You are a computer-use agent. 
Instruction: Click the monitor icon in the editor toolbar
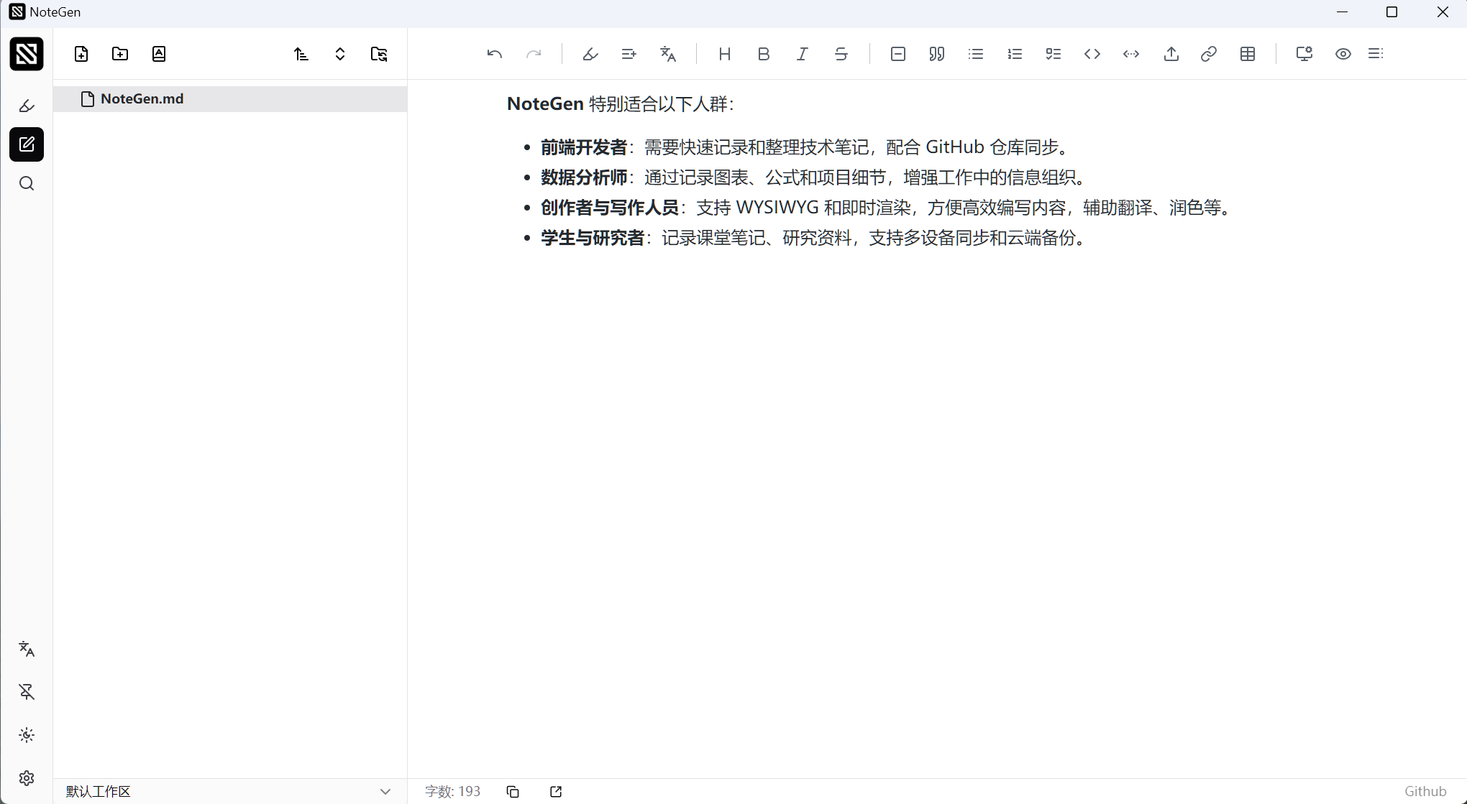click(x=1304, y=54)
